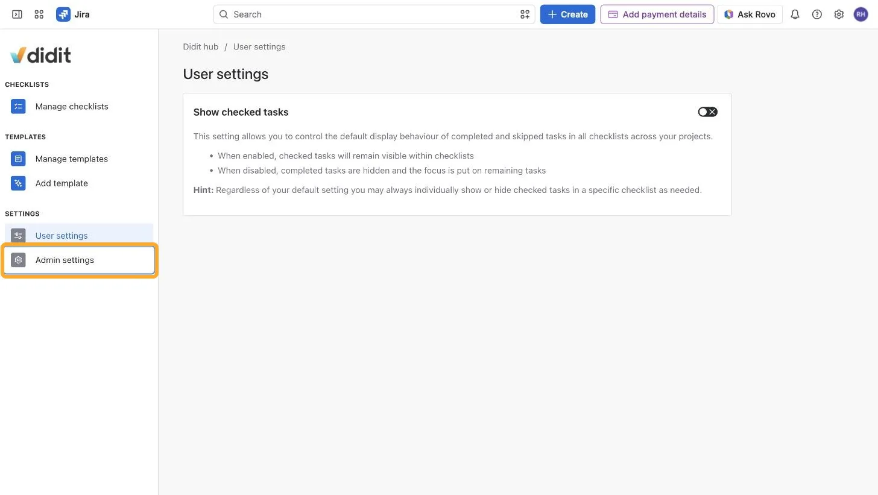Select Add template in the sidebar
This screenshot has height=495, width=878.
tap(79, 183)
